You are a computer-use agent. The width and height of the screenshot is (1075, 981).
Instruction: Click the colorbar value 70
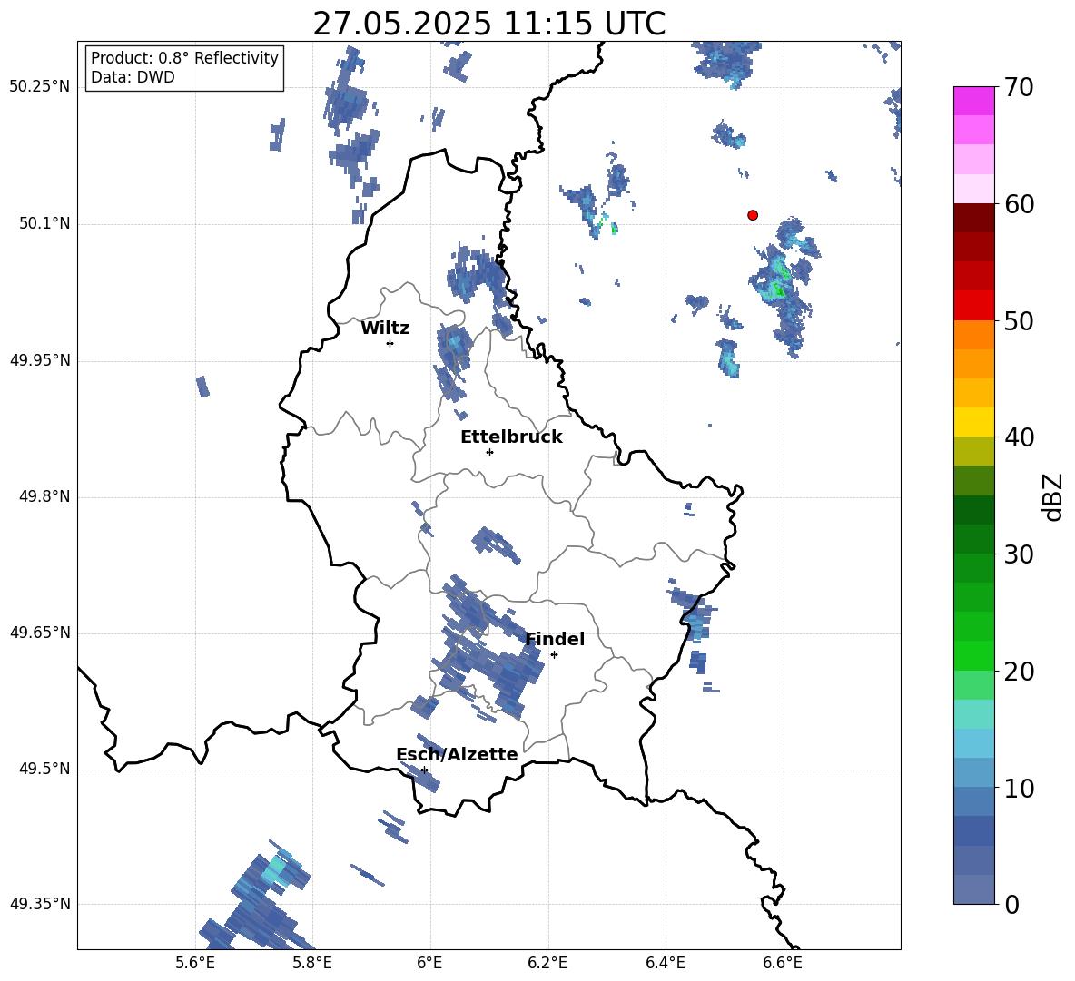(1019, 88)
